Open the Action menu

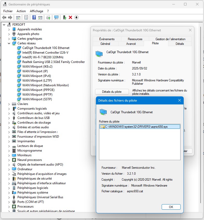point(21,11)
